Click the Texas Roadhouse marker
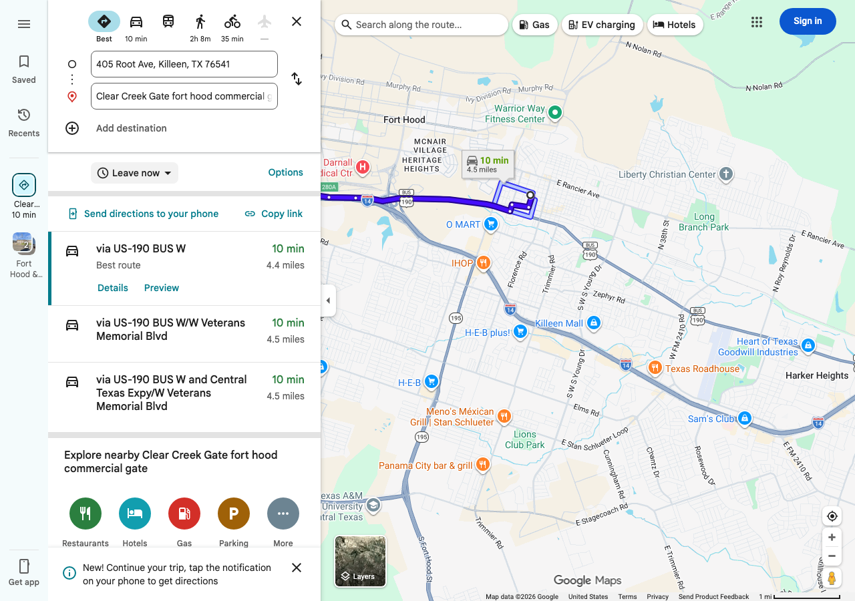Screen dimensions: 855x601 click(655, 368)
